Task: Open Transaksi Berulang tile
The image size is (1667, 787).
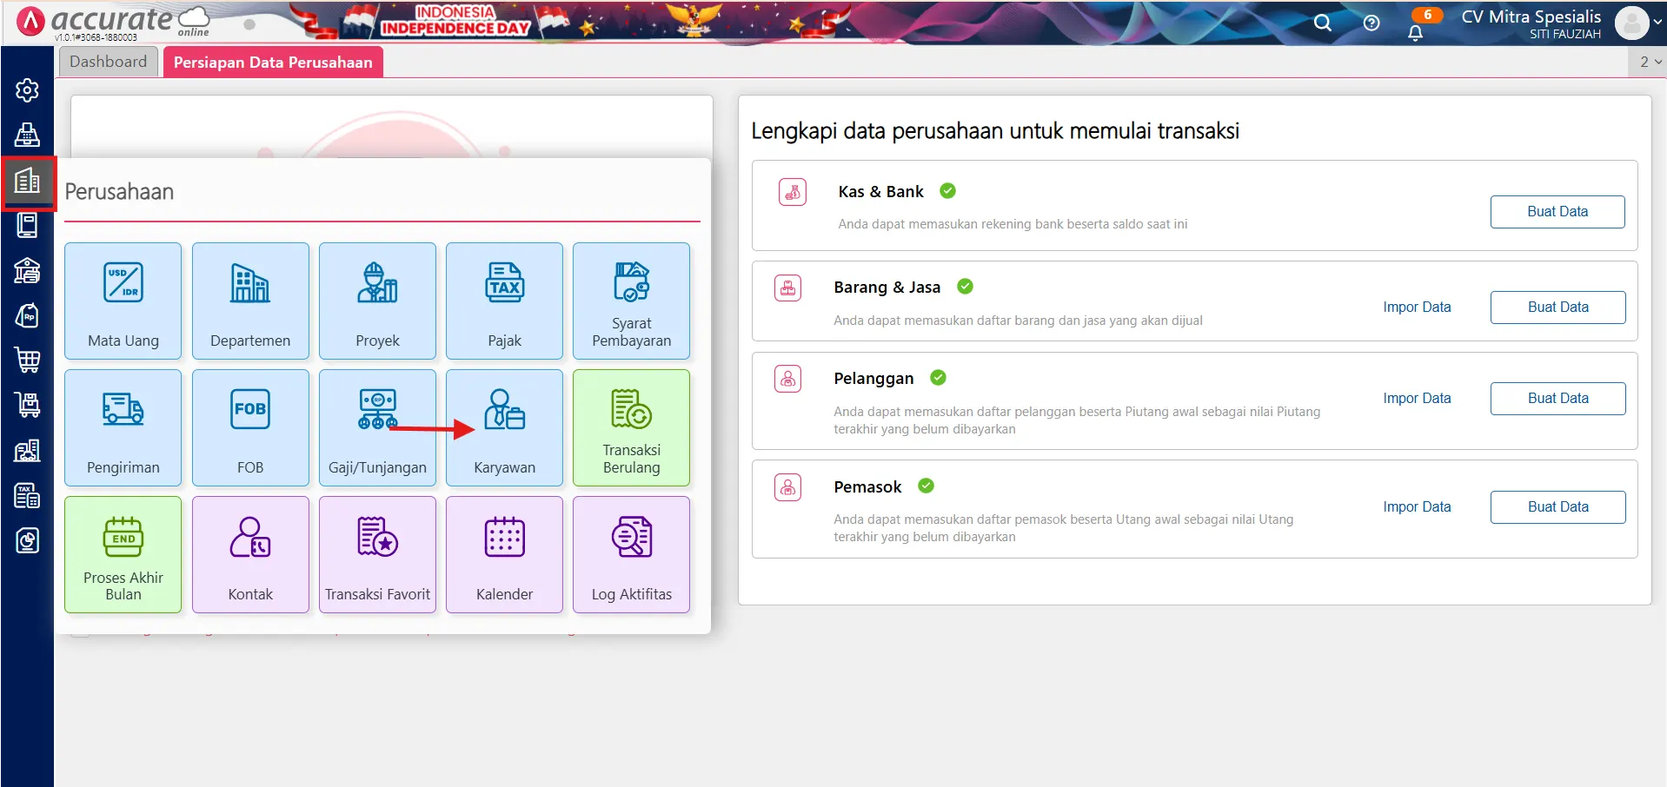Action: (632, 427)
